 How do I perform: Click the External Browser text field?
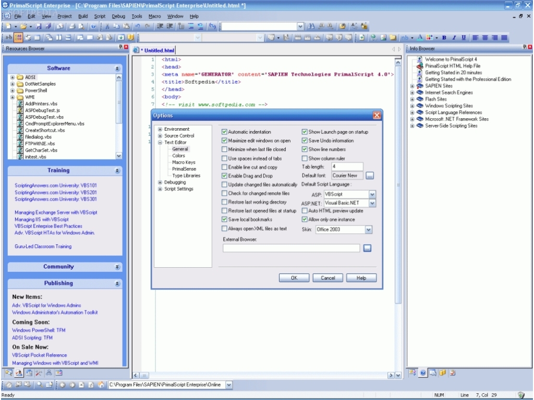coord(291,248)
